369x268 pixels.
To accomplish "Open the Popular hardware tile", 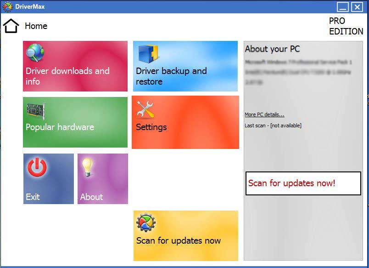I will tap(75, 122).
